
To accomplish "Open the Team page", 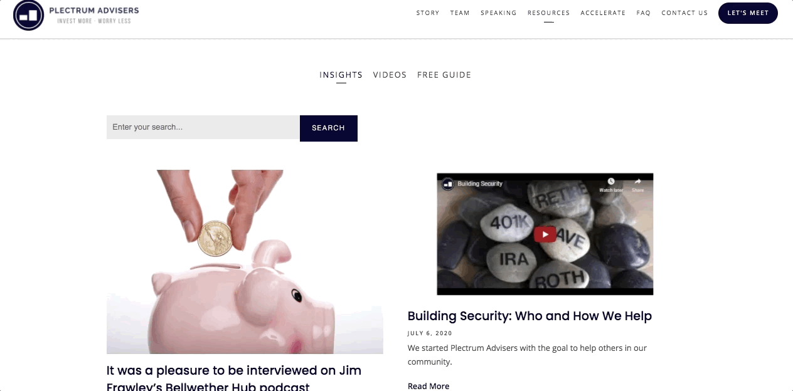I will point(460,13).
